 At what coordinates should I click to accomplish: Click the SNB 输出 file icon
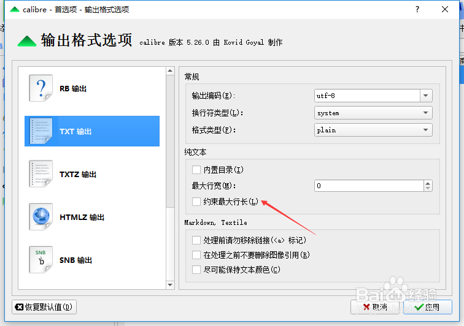[x=41, y=259]
